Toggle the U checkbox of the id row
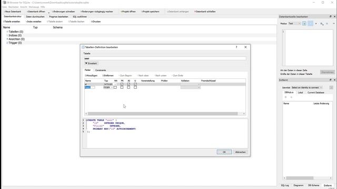 135,84
